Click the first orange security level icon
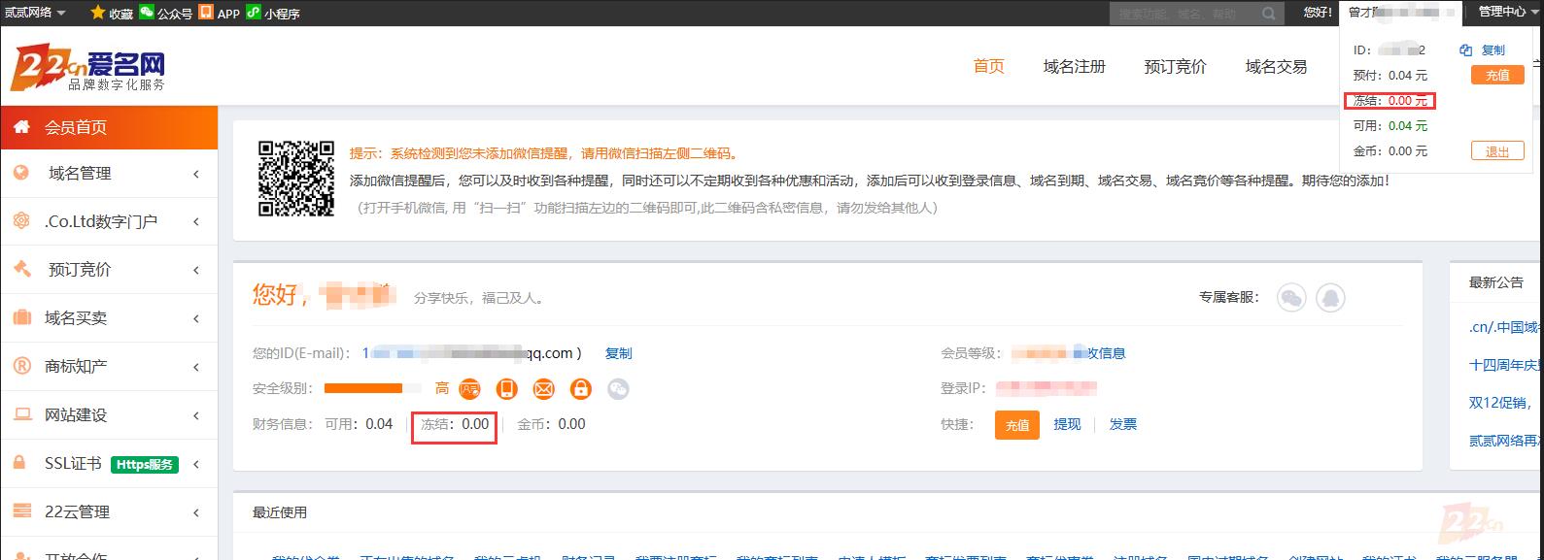1544x560 pixels. tap(470, 389)
